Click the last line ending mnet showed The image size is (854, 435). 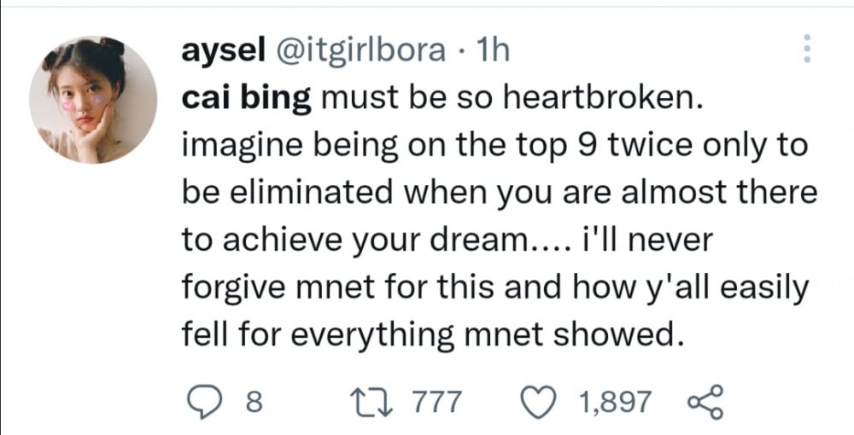[x=432, y=335]
